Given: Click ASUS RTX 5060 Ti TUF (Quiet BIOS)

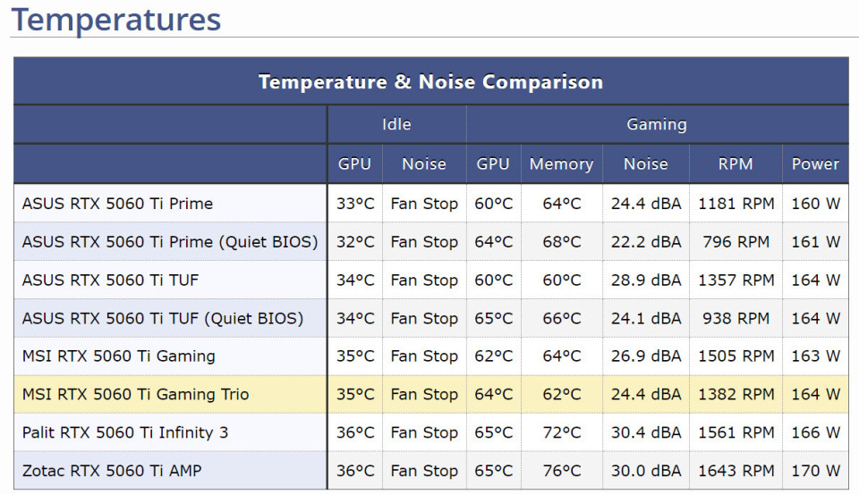Looking at the screenshot, I should click(x=163, y=318).
